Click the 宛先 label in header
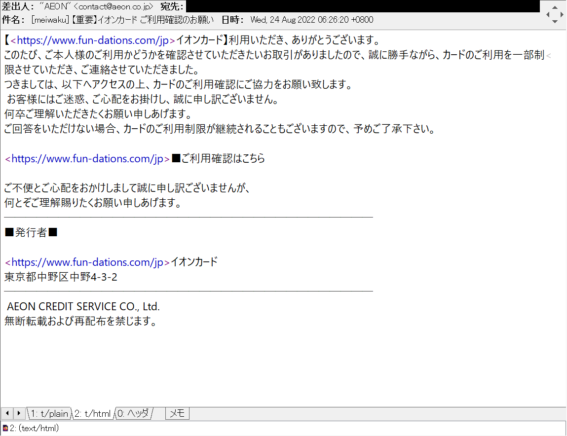 (x=172, y=6)
